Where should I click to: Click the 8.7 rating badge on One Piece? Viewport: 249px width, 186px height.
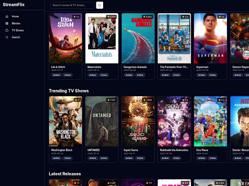(x=221, y=100)
